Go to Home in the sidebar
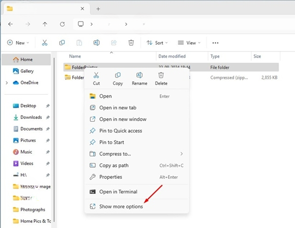Screen dimensions: 295x228 point(26,60)
